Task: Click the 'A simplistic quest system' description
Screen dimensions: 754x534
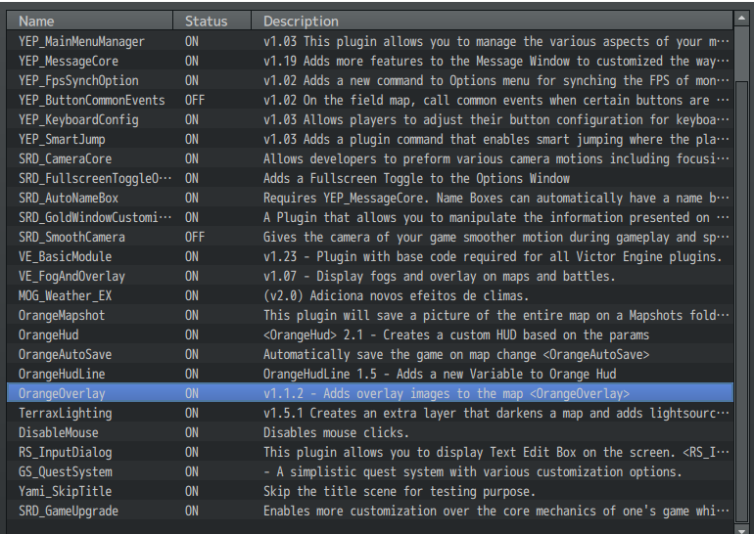Action: point(473,472)
